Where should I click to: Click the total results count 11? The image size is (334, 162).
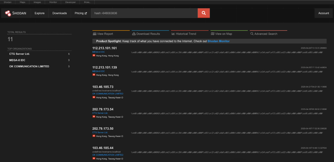10,39
